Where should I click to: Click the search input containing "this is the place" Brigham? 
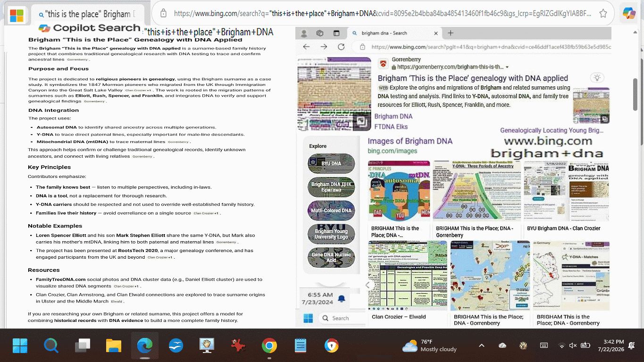(x=90, y=15)
